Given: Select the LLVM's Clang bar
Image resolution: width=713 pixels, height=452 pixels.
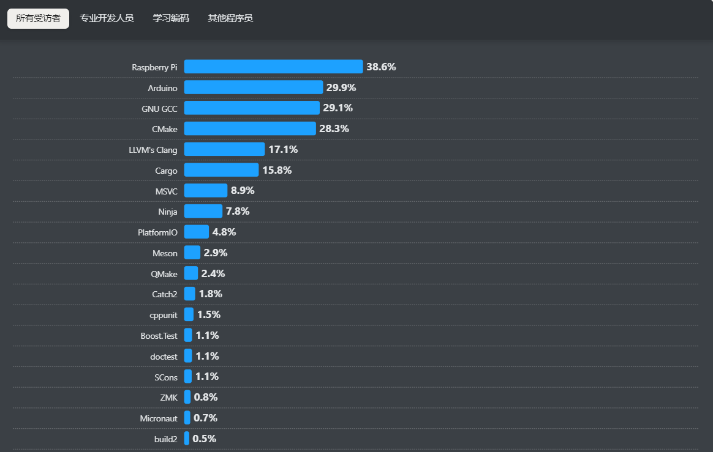Looking at the screenshot, I should click(224, 149).
